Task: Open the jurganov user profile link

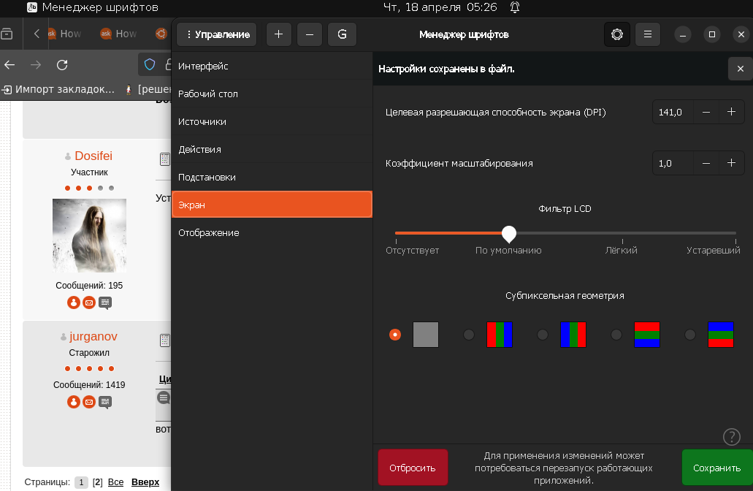Action: (x=93, y=336)
